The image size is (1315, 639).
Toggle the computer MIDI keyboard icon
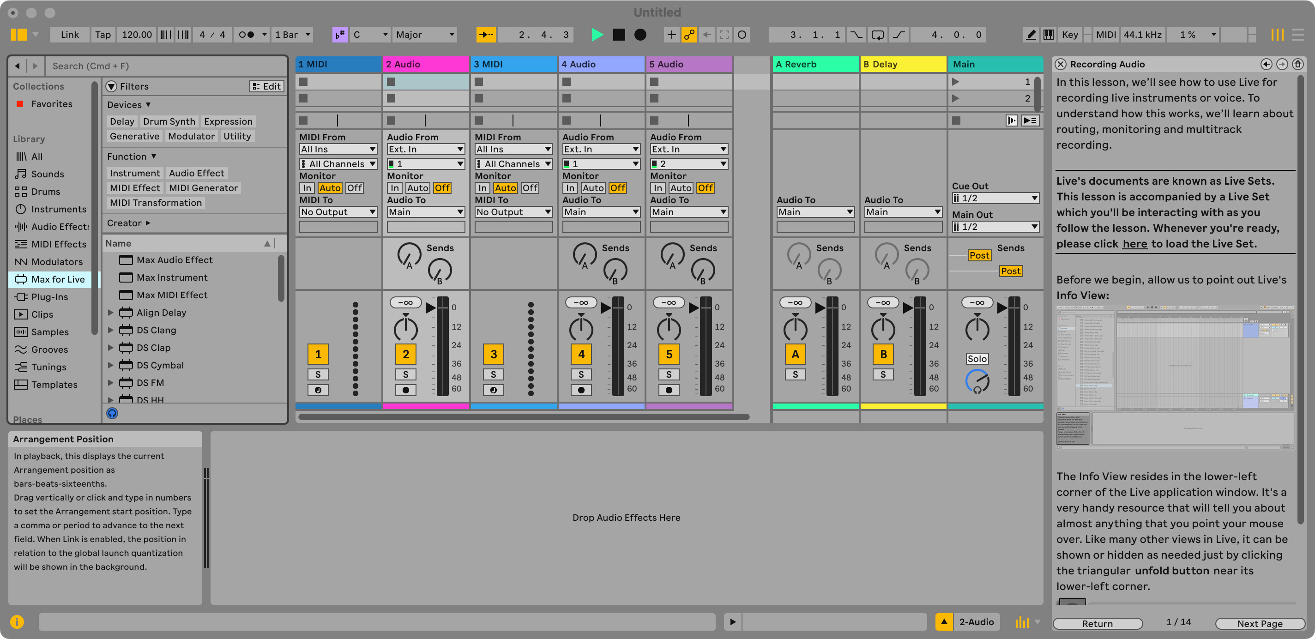click(x=1049, y=35)
